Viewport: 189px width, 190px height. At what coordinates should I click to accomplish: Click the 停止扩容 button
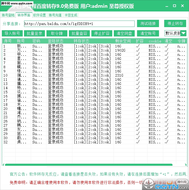pyautogui.click(x=102, y=33)
